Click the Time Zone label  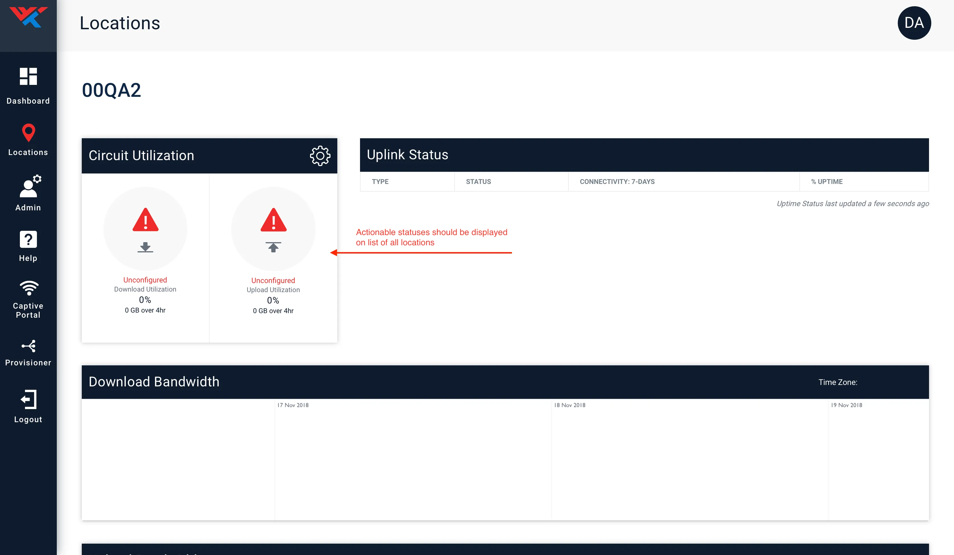click(838, 382)
